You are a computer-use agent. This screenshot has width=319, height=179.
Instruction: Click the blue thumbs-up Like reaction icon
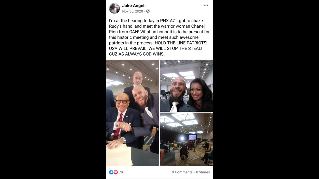111,172
